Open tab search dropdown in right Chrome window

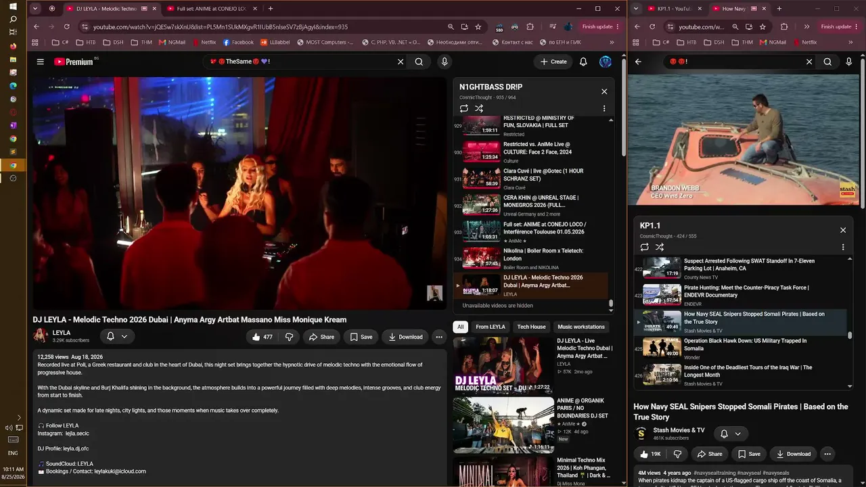(x=636, y=9)
